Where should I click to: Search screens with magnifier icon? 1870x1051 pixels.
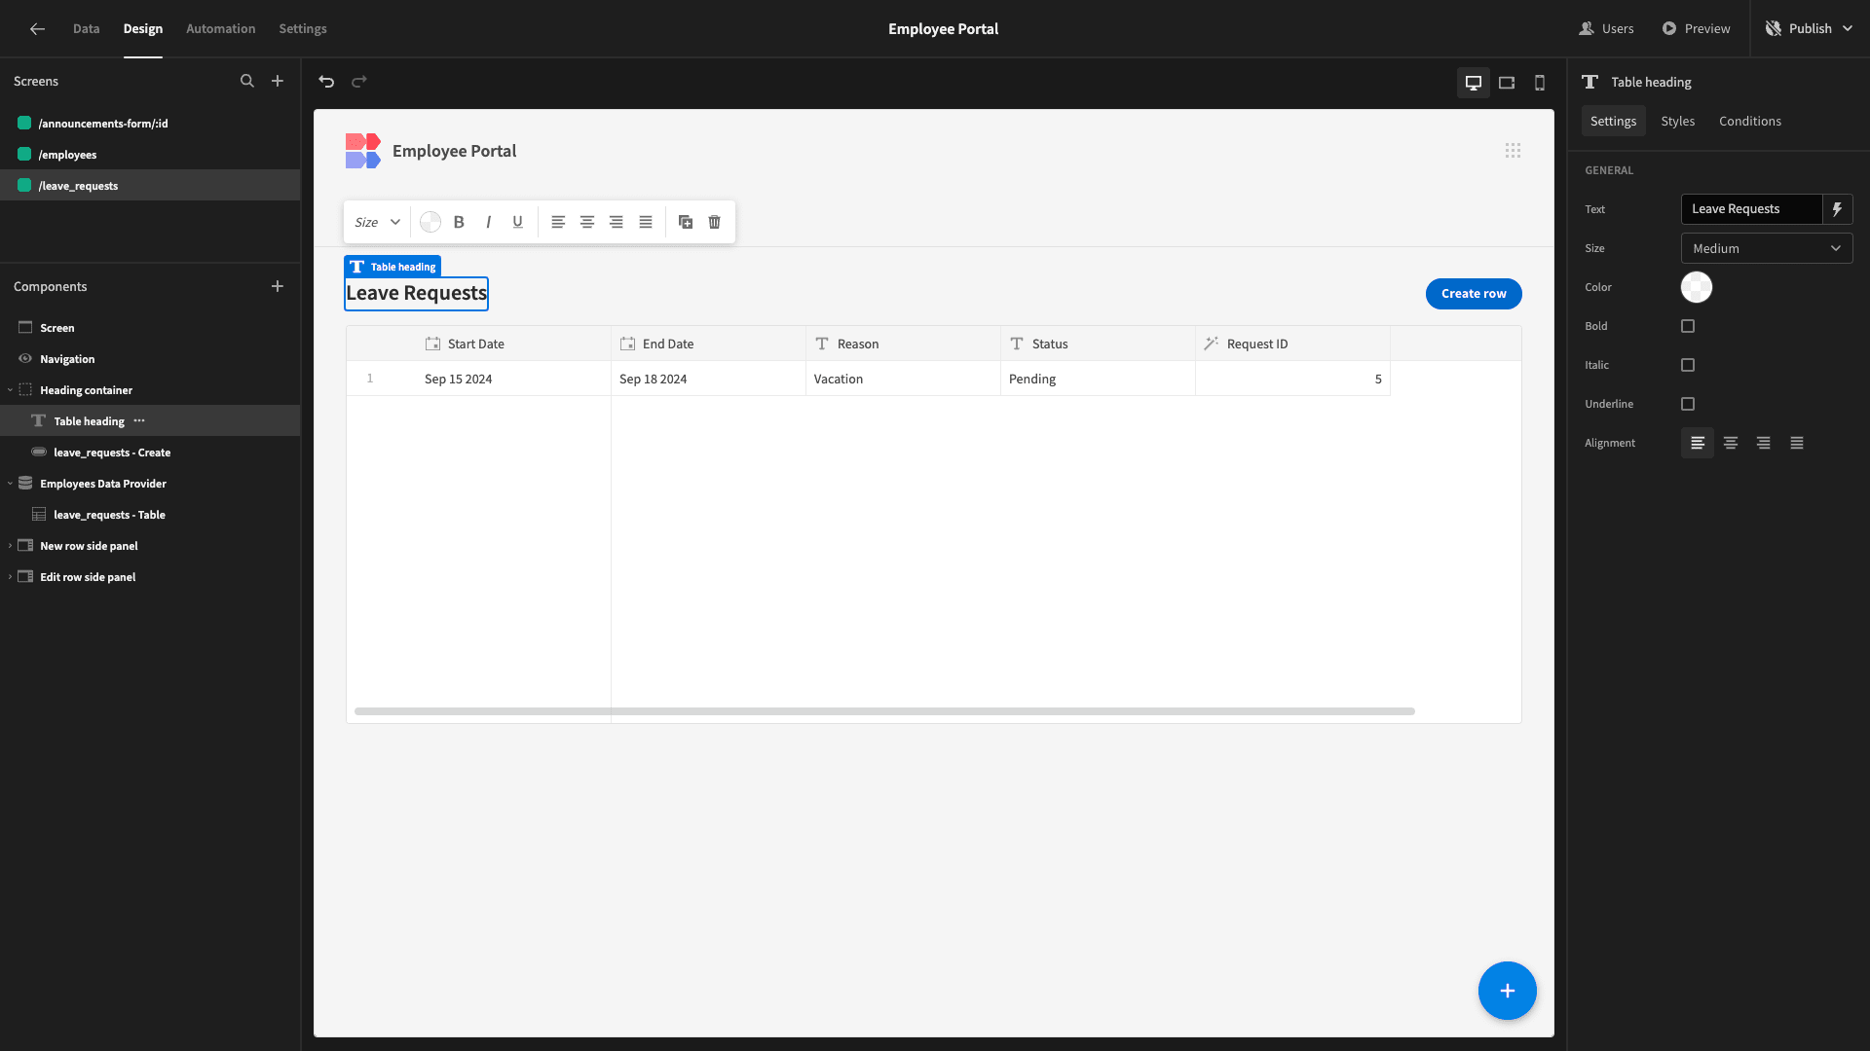point(247,81)
